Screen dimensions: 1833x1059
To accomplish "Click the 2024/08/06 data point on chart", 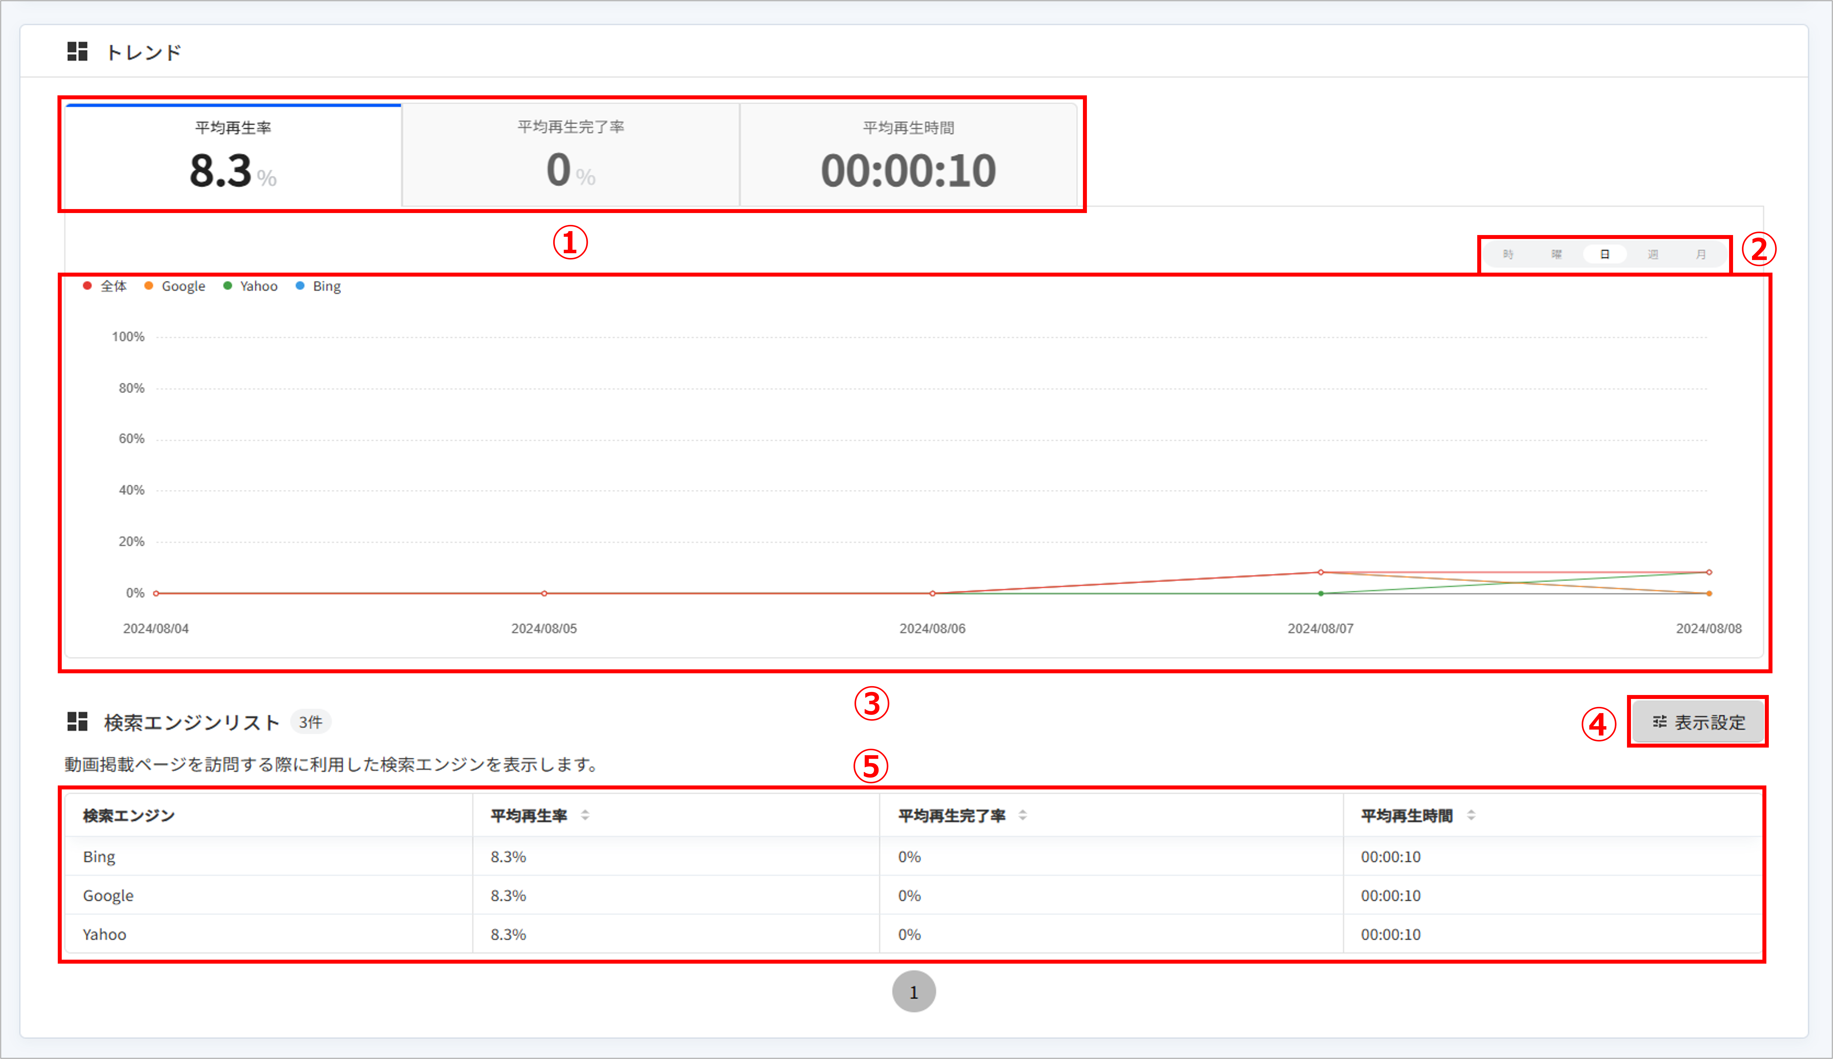I will pyautogui.click(x=933, y=594).
